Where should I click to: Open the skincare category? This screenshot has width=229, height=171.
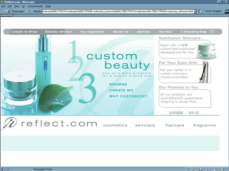click(x=145, y=125)
